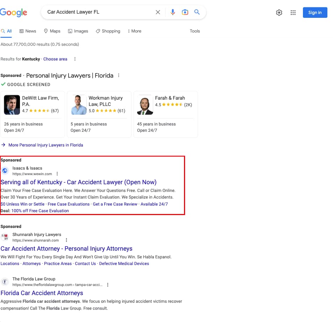This screenshot has width=333, height=322.
Task: Open the Workman Injury Law headshot
Action: pyautogui.click(x=79, y=105)
